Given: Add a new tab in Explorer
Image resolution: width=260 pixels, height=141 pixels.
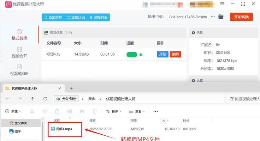Looking at the screenshot, I should pyautogui.click(x=71, y=88).
